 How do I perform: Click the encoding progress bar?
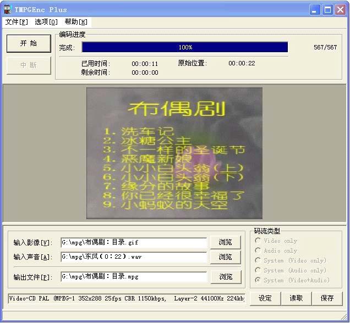(185, 47)
